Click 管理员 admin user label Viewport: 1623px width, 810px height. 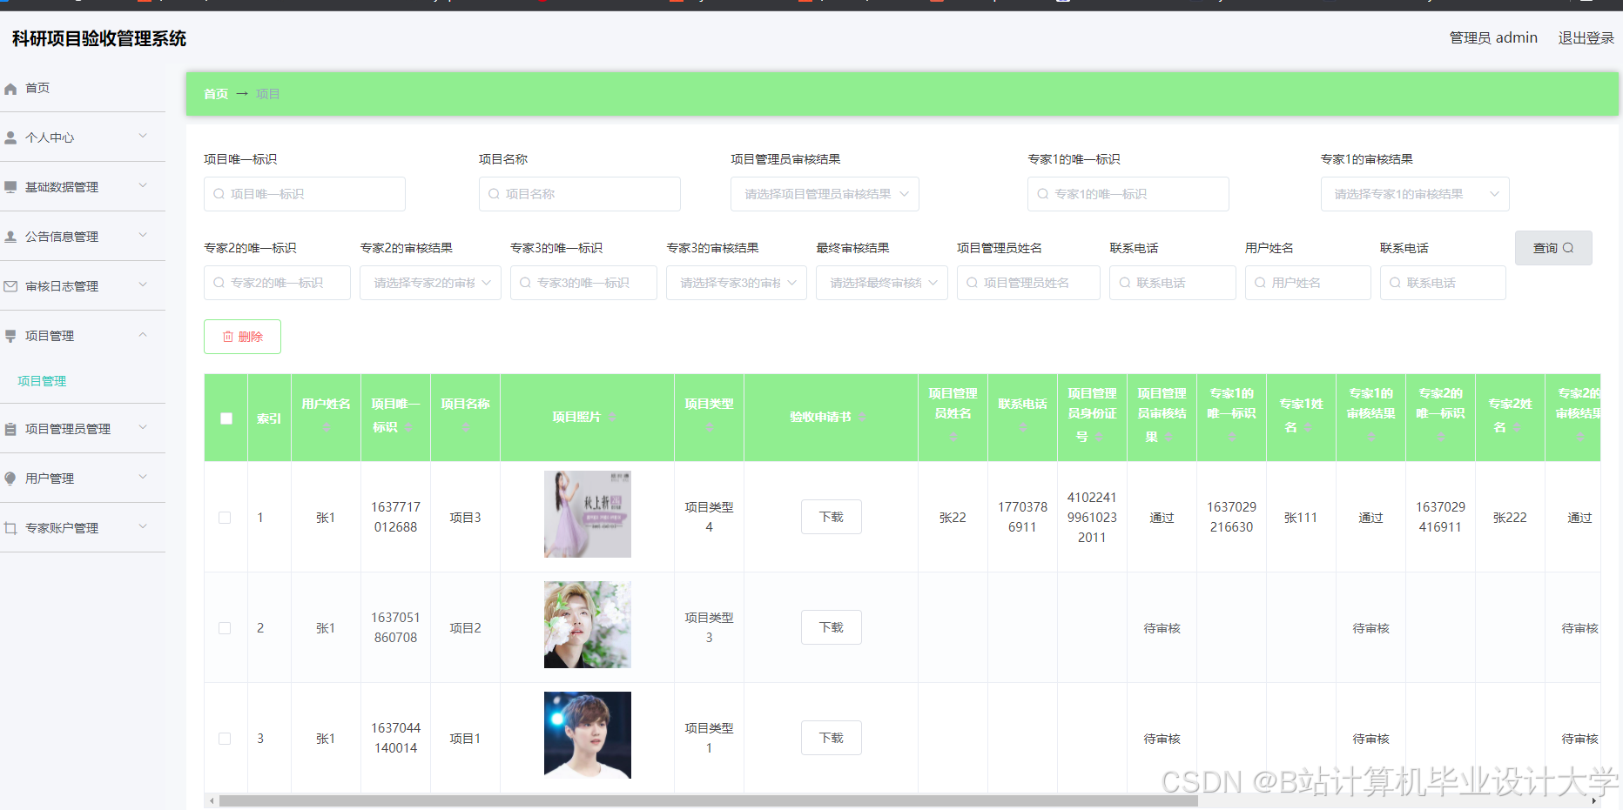(x=1493, y=38)
